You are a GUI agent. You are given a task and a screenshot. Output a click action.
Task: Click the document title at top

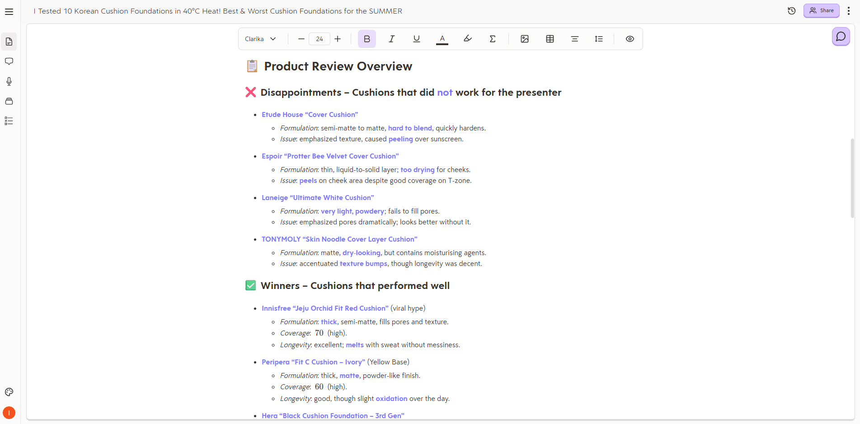(218, 11)
